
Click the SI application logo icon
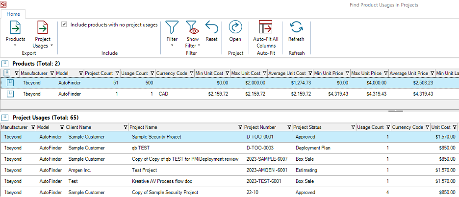coord(4,4)
